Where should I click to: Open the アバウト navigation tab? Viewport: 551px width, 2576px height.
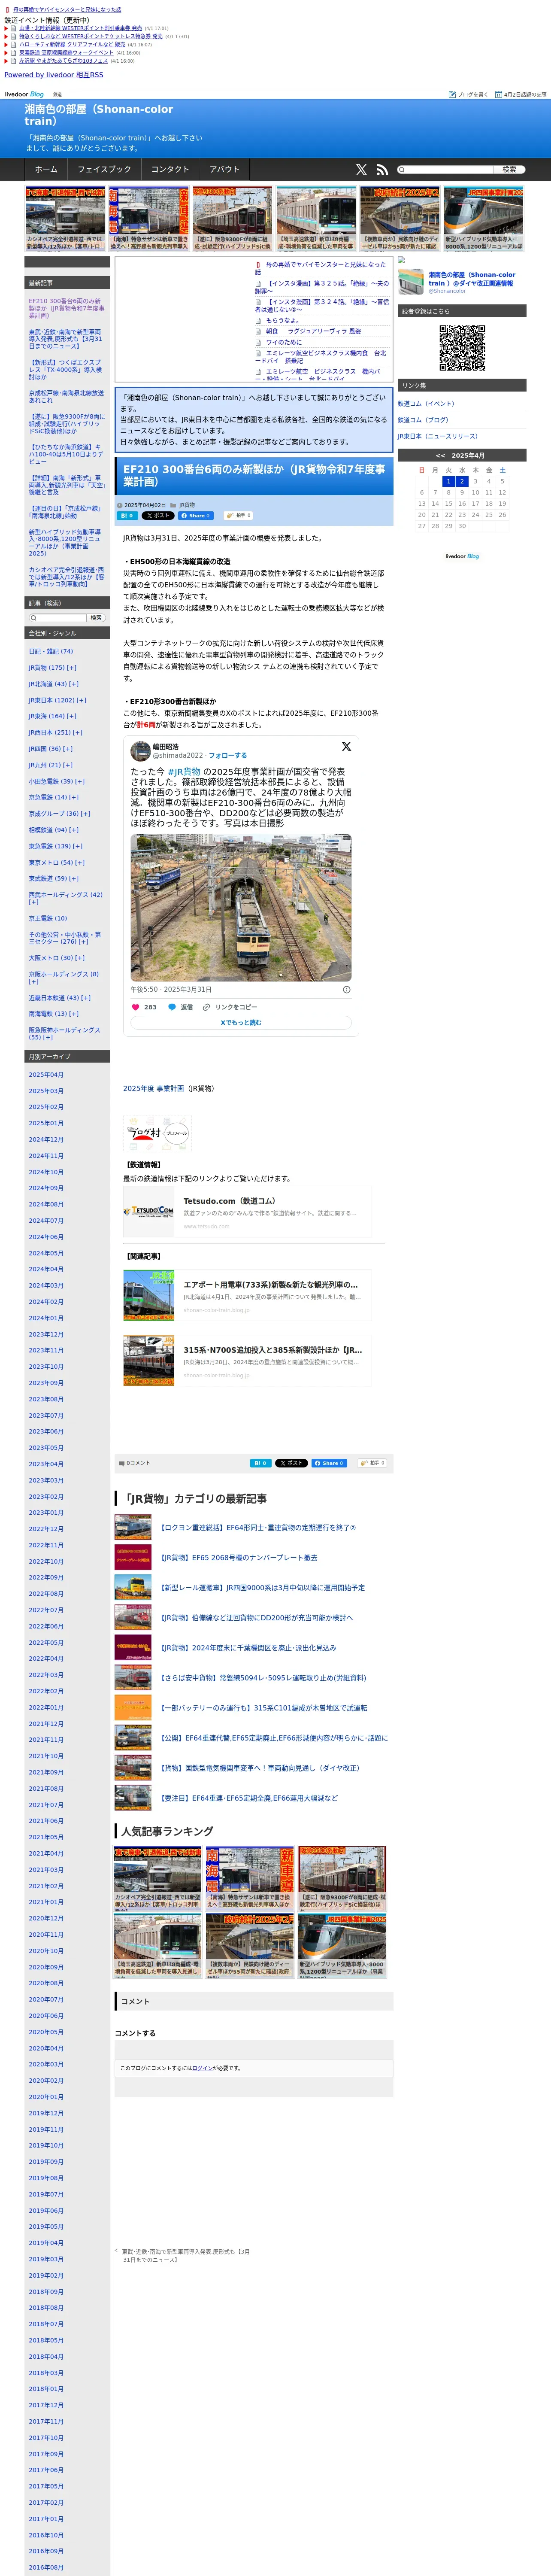tap(225, 170)
